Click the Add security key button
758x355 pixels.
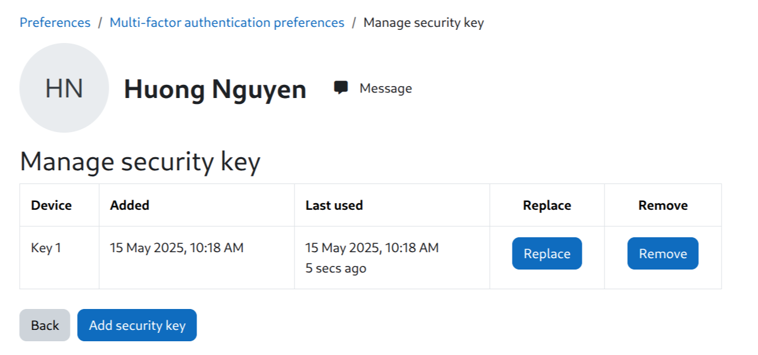pos(137,325)
